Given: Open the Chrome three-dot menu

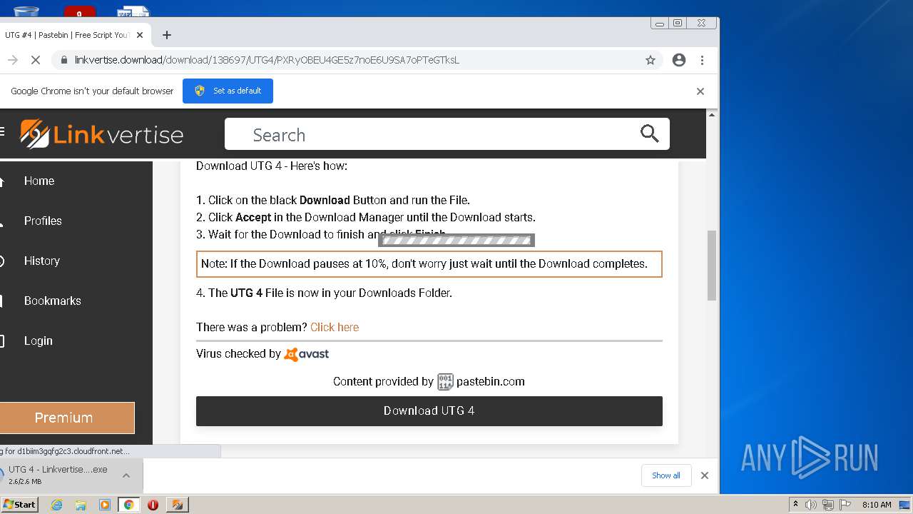Looking at the screenshot, I should [x=702, y=60].
